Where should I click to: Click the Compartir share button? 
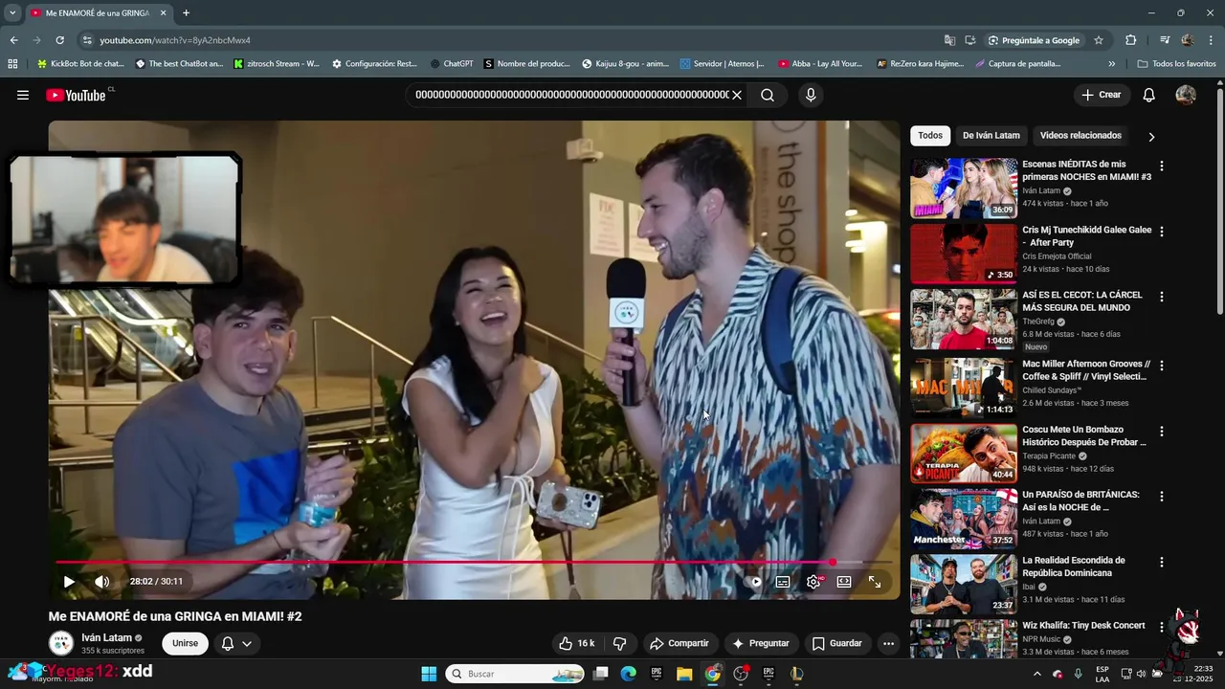(679, 643)
